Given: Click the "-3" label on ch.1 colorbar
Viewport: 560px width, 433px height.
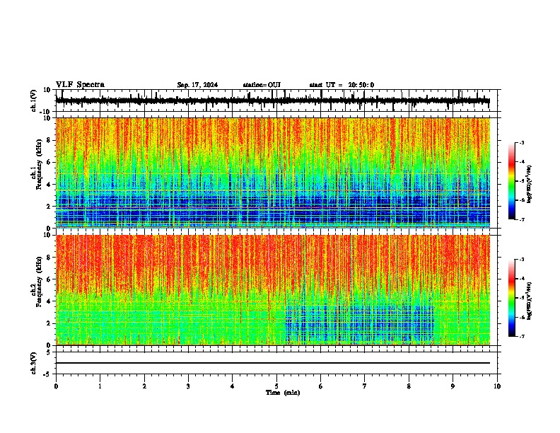Looking at the screenshot, I should pos(521,143).
